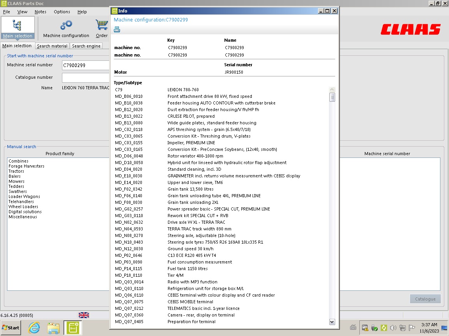The image size is (449, 336).
Task: Open the File menu
Action: 6,12
